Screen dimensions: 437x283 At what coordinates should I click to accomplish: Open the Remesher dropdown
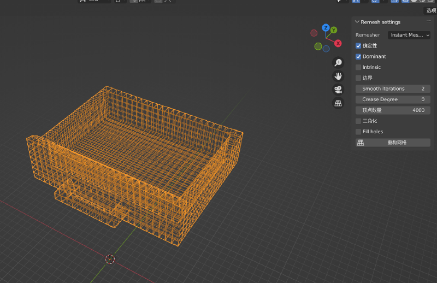point(409,35)
